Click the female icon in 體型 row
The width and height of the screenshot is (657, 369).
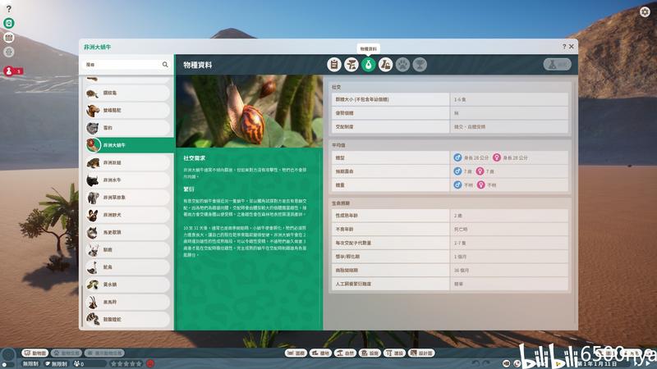coord(497,157)
